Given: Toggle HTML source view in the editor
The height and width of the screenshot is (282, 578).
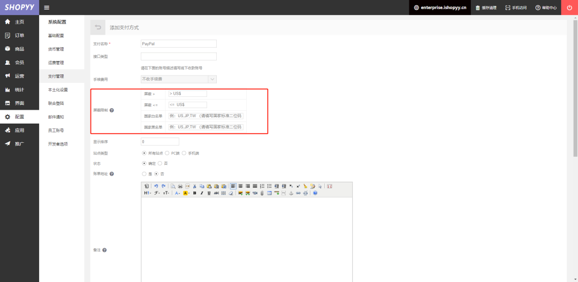Looking at the screenshot, I should [x=146, y=186].
